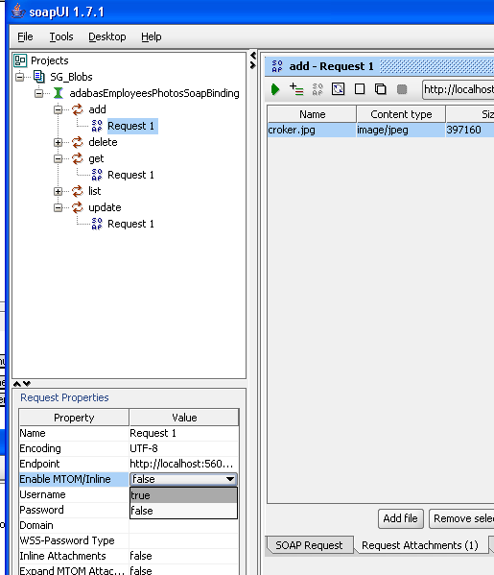Viewport: 494px width, 575px height.
Task: Click the Username property row
Action: tap(74, 494)
